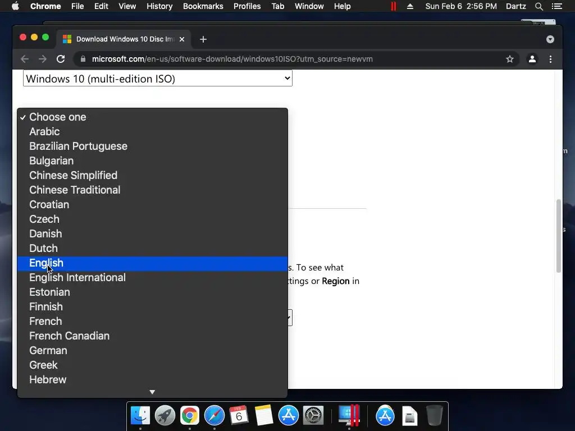The width and height of the screenshot is (575, 431).
Task: Choose French language option
Action: pos(152,322)
